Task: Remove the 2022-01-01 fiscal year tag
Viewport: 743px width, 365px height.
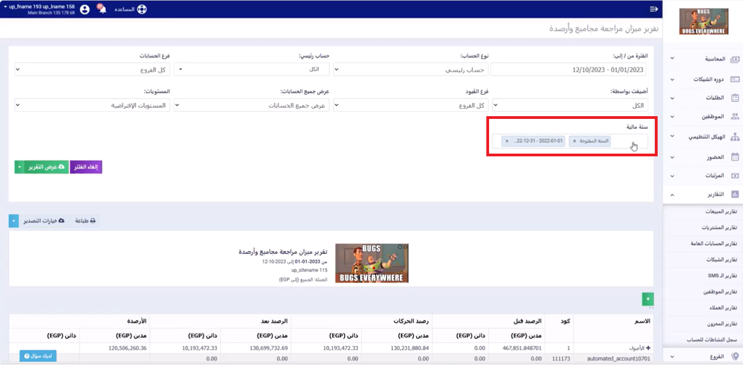Action: [507, 141]
